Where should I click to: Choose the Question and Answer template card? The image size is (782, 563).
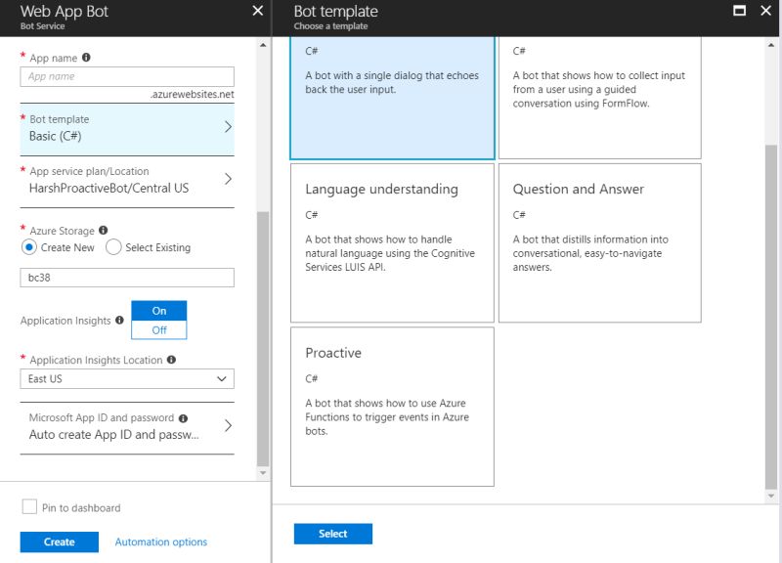[x=600, y=243]
